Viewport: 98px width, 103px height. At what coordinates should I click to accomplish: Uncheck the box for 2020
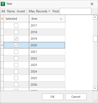16,45
